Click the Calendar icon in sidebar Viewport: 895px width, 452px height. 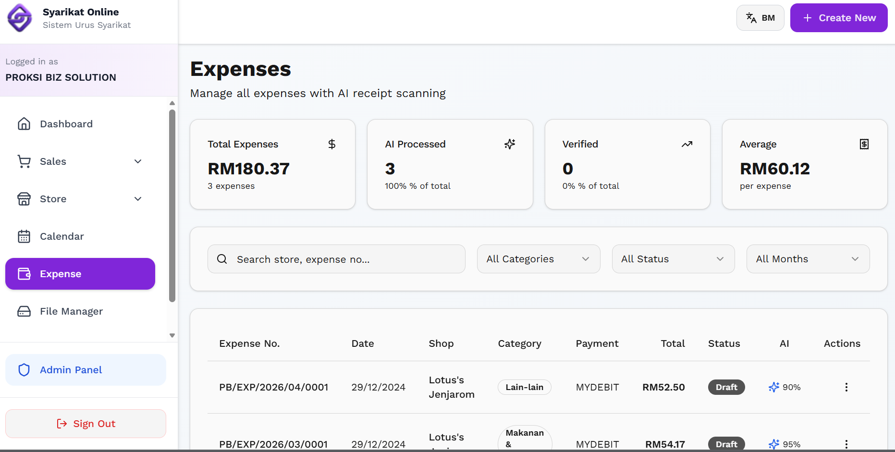pos(24,236)
